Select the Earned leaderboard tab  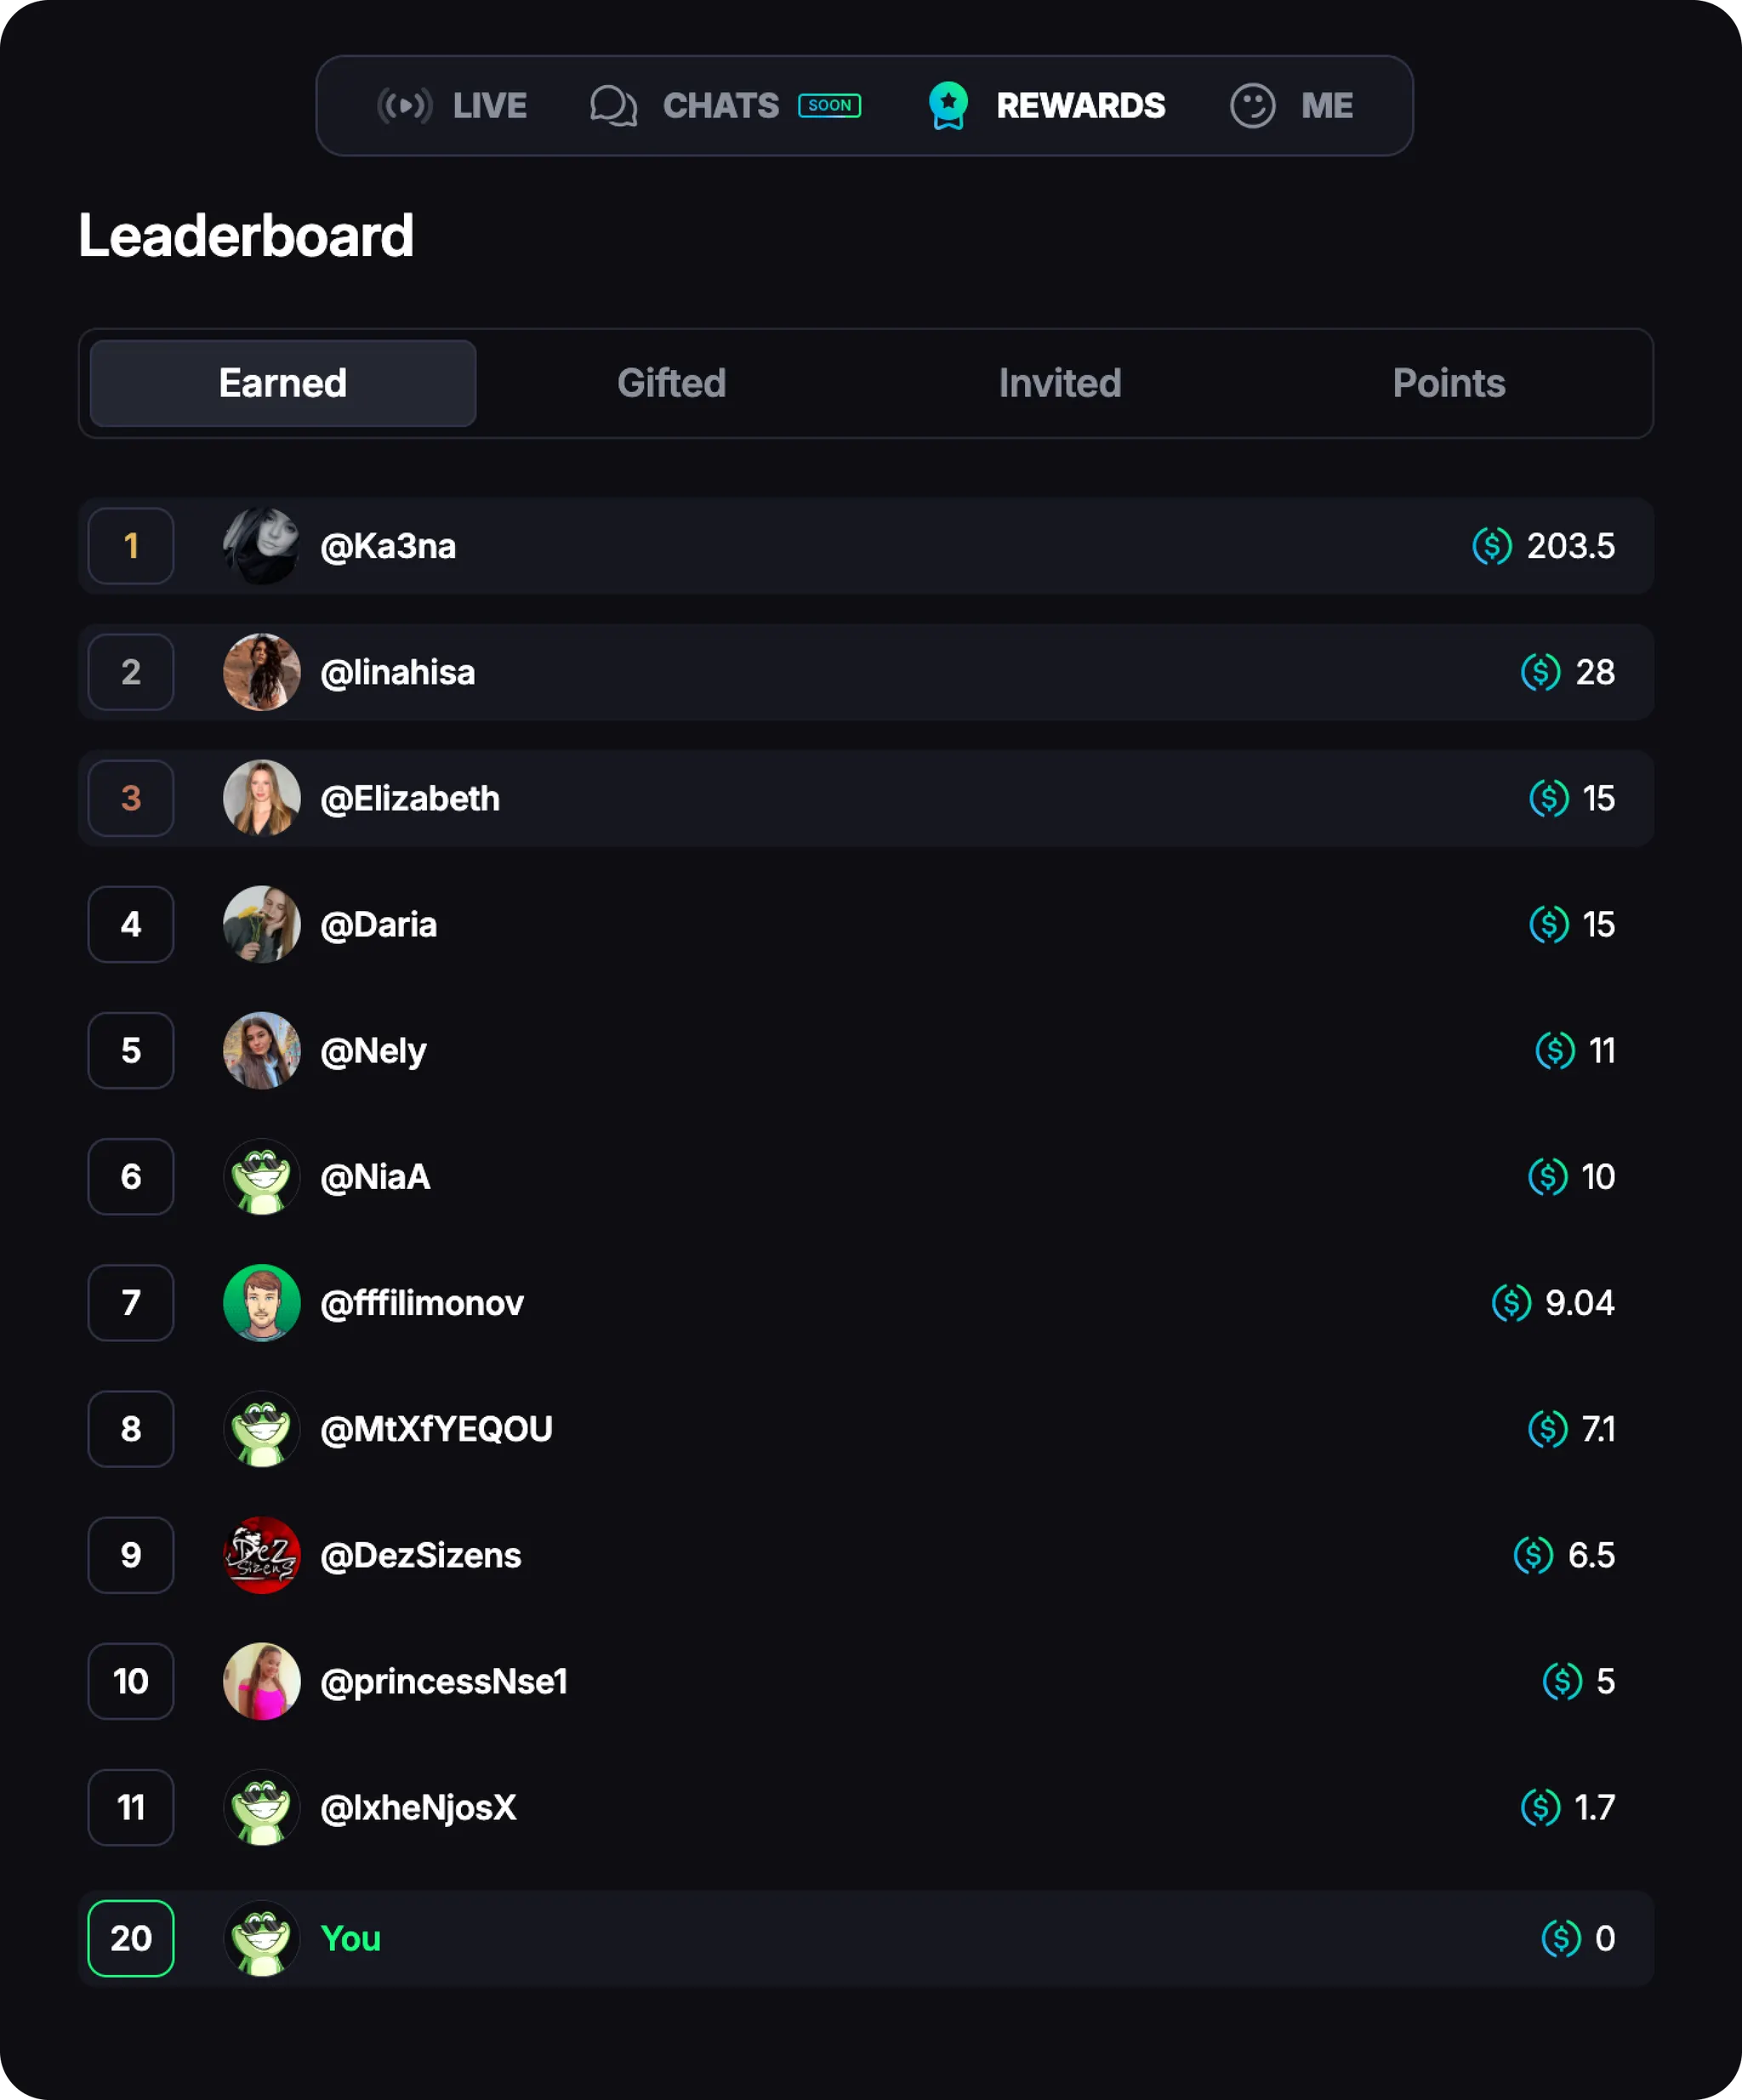(x=283, y=383)
